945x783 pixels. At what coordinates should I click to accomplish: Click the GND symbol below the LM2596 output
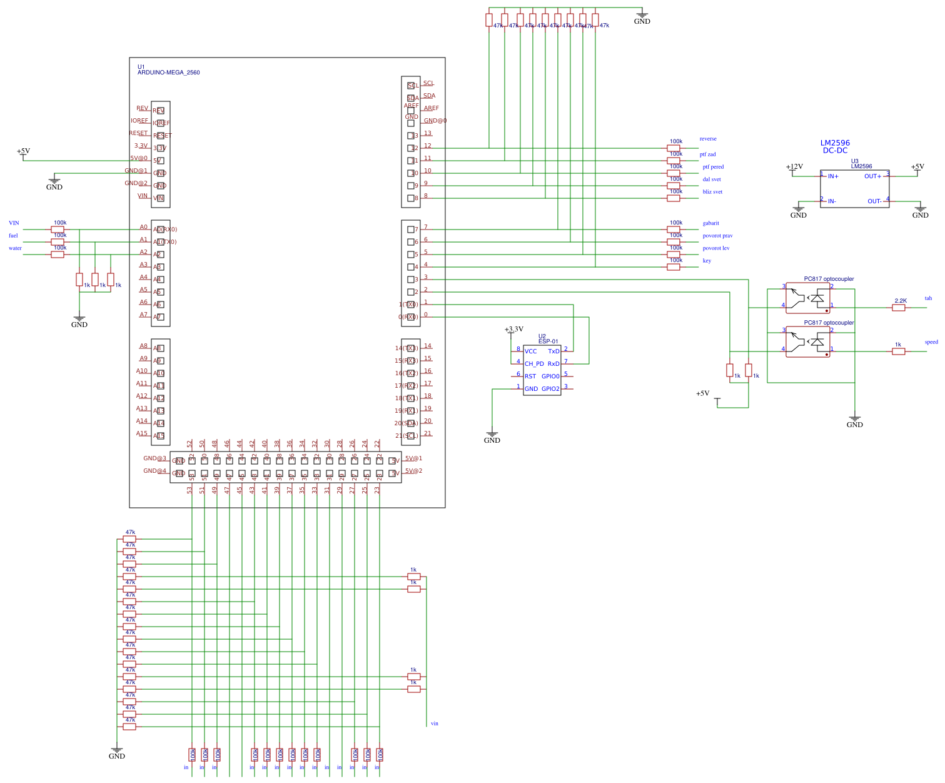pyautogui.click(x=919, y=211)
